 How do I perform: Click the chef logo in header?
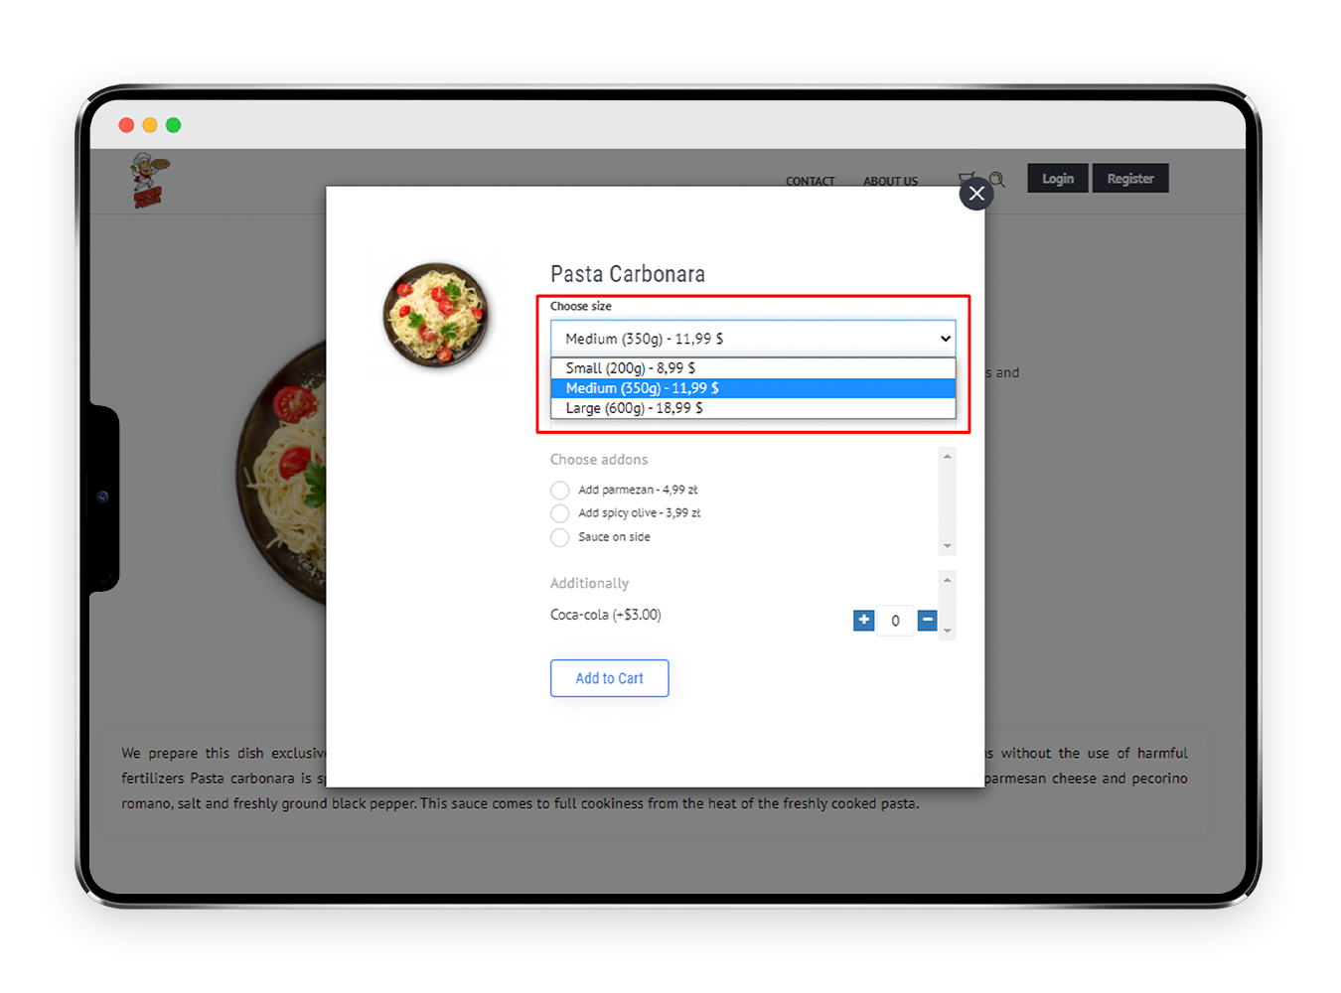(149, 180)
